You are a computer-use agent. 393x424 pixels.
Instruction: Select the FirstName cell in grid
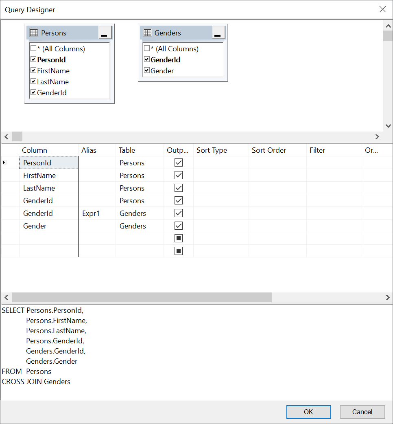(49, 175)
